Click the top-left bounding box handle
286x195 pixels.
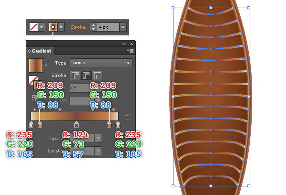173,8
